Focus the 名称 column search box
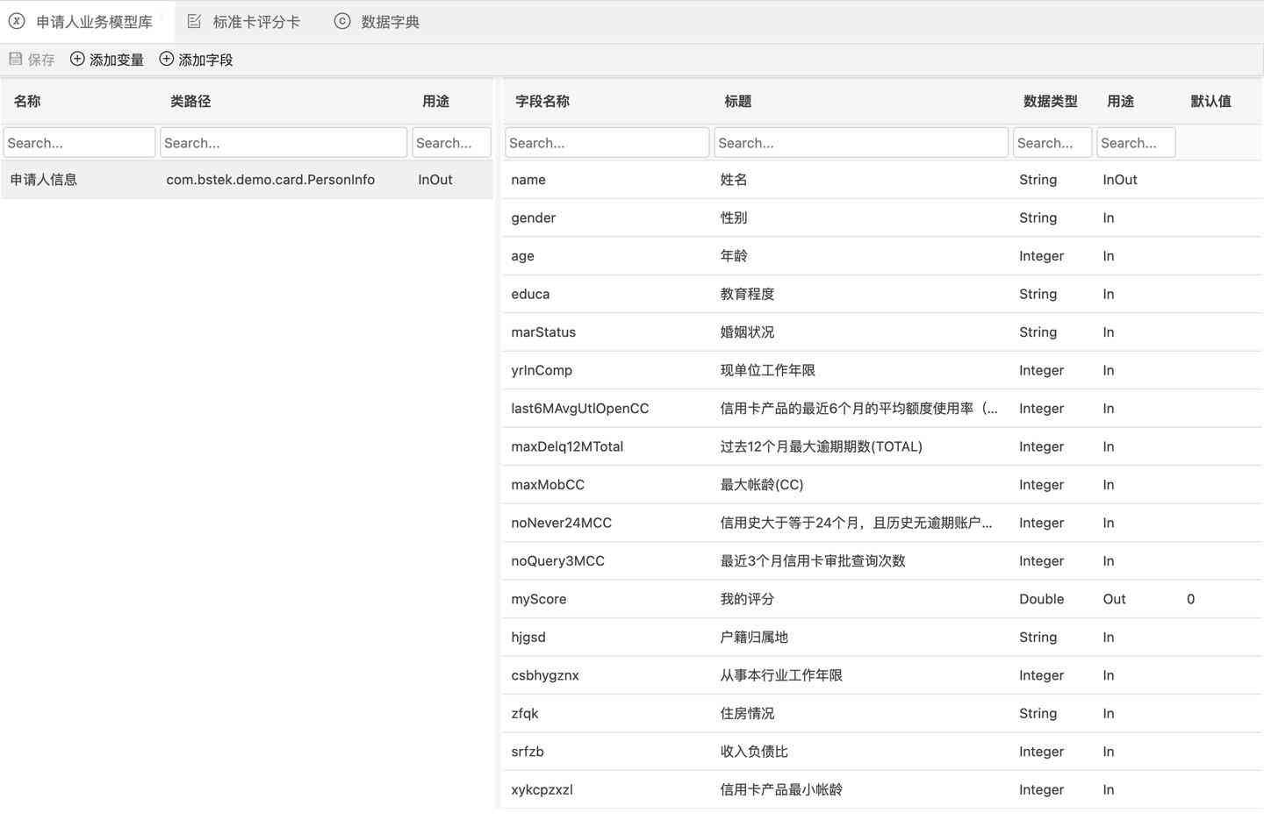Viewport: 1264px width, 820px height. (79, 143)
